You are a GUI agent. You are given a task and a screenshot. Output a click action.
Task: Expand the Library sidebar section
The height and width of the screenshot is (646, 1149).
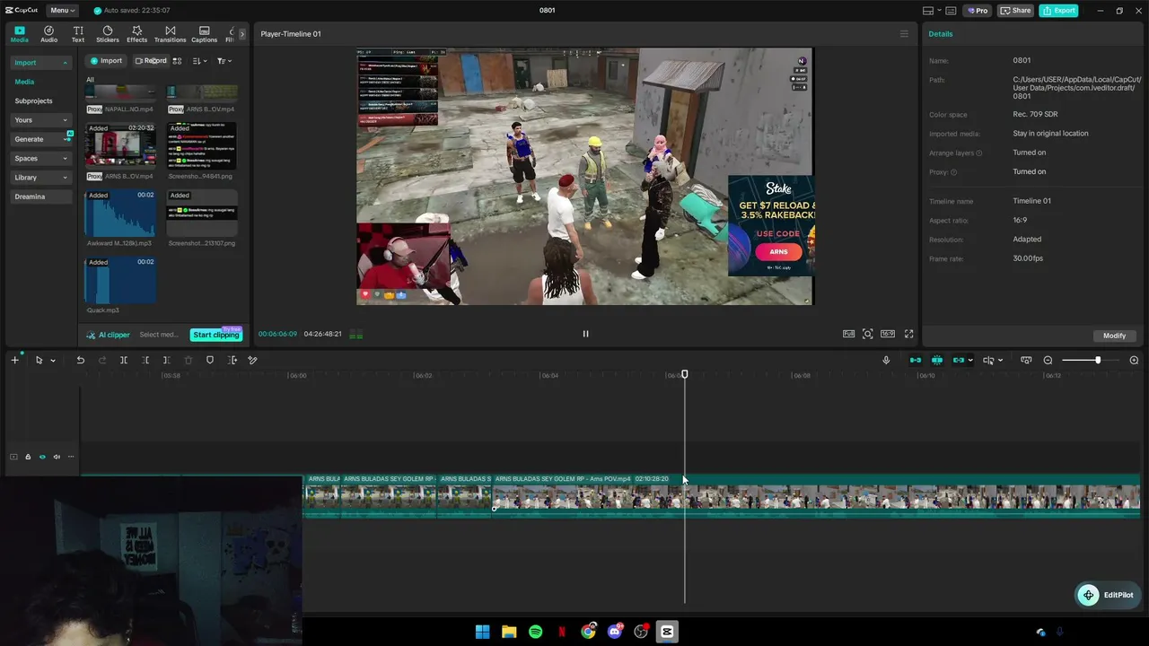coord(39,178)
